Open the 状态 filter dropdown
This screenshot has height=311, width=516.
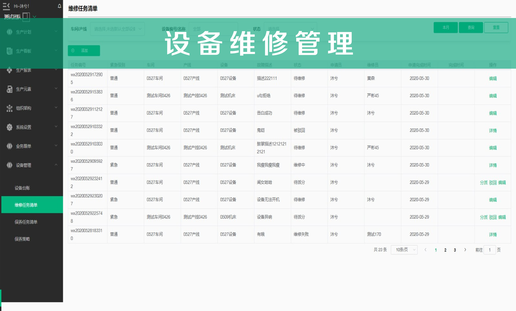click(x=290, y=29)
